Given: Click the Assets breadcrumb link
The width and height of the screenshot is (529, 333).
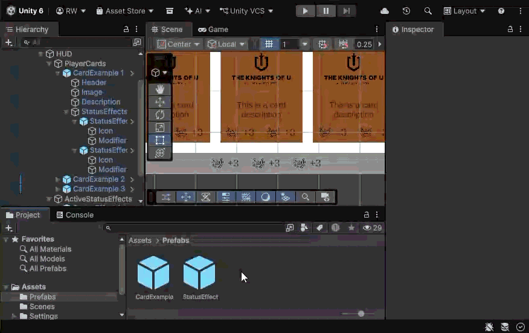Looking at the screenshot, I should click(140, 241).
